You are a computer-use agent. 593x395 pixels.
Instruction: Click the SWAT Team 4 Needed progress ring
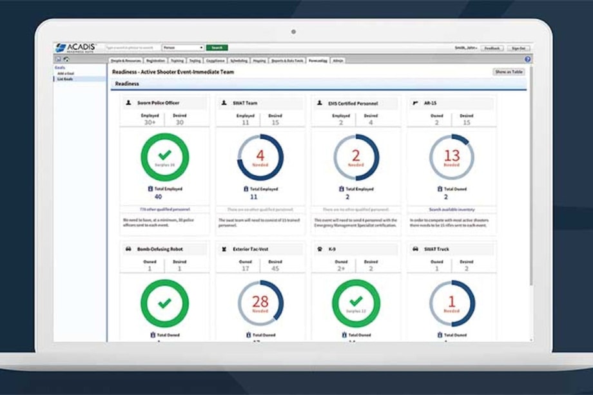click(260, 157)
